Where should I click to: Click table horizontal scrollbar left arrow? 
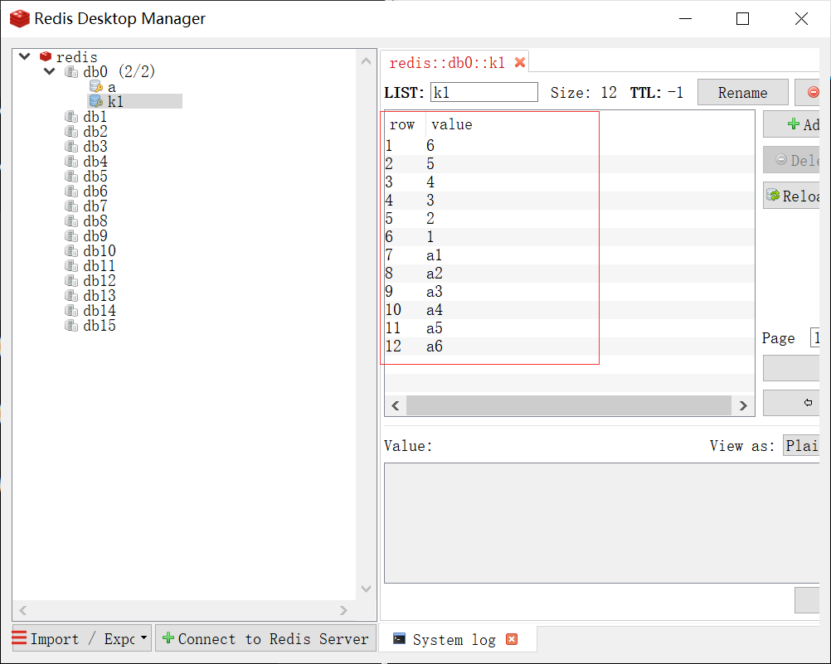click(x=396, y=405)
